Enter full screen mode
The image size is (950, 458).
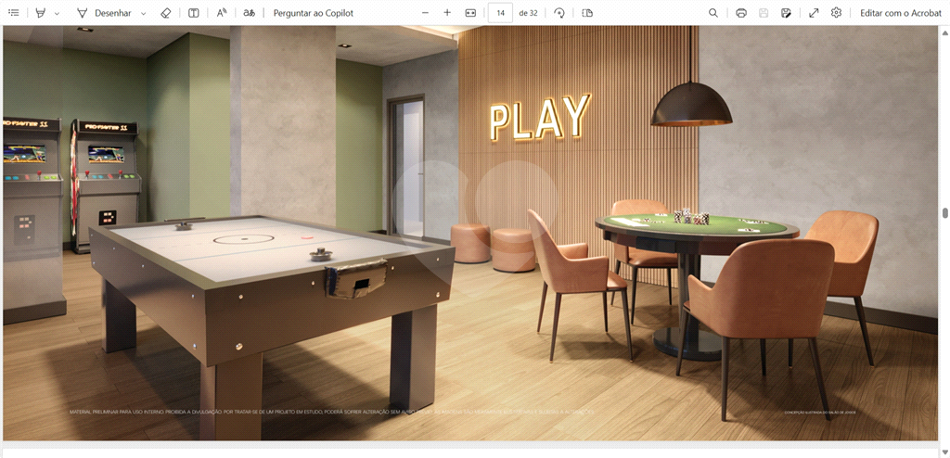814,13
